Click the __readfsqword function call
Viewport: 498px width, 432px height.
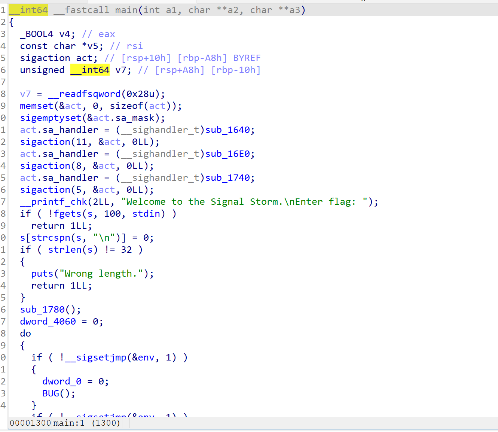[x=84, y=94]
